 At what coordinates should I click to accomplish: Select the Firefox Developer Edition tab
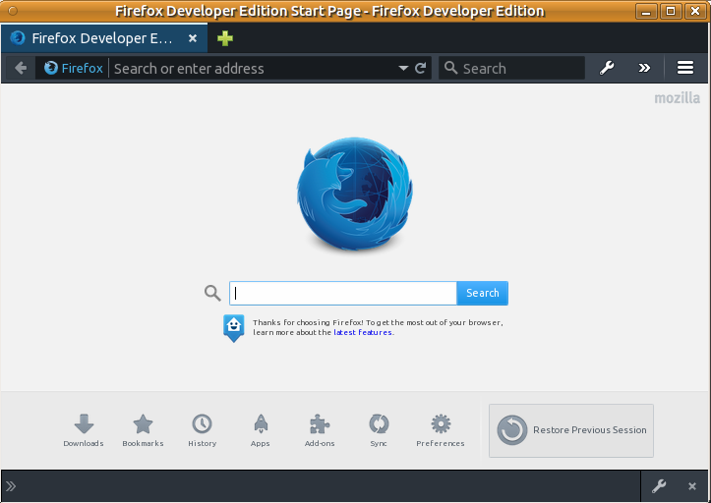tap(104, 38)
